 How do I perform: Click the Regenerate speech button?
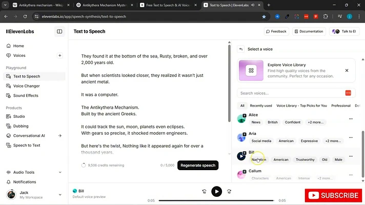[198, 165]
